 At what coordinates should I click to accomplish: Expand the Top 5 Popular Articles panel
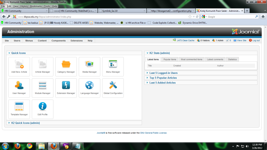(163, 78)
